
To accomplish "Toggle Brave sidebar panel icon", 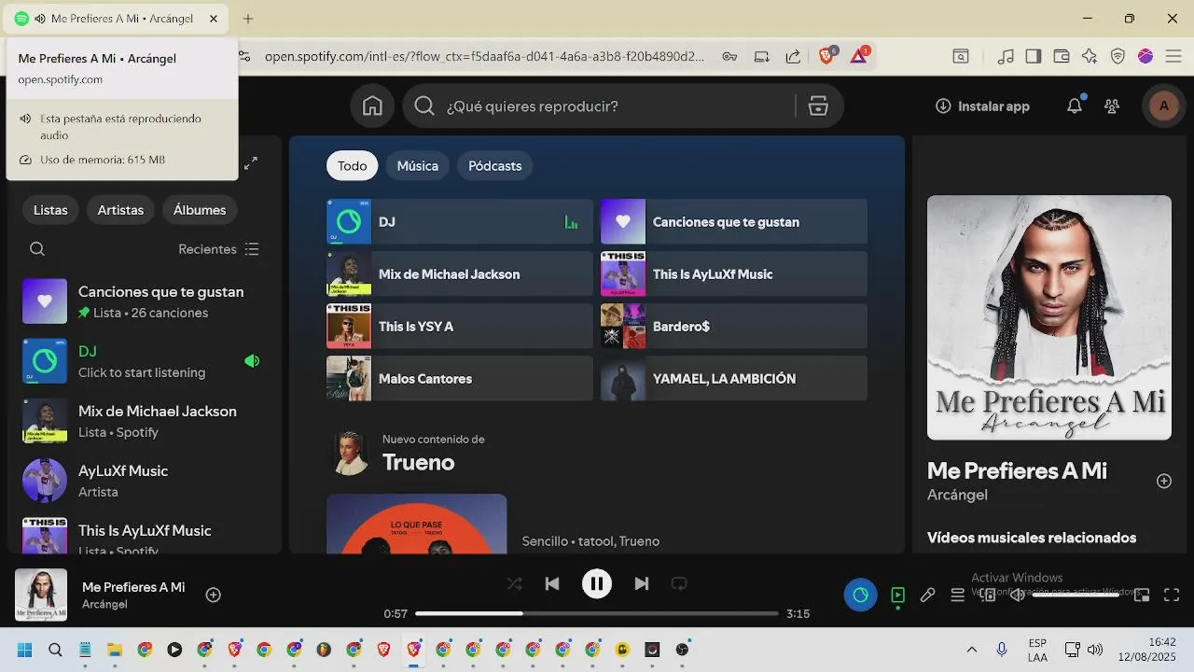I will point(1033,56).
